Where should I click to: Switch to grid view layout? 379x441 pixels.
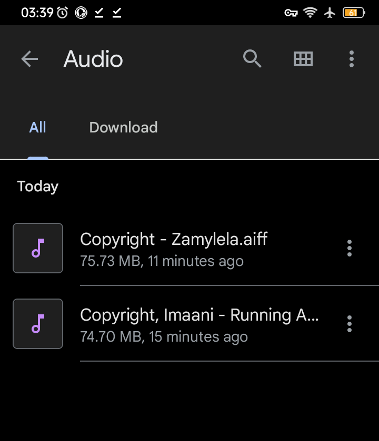tap(303, 59)
